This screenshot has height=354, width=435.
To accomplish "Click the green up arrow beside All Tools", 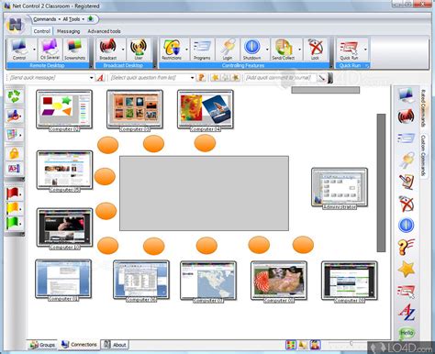I will 91,19.
